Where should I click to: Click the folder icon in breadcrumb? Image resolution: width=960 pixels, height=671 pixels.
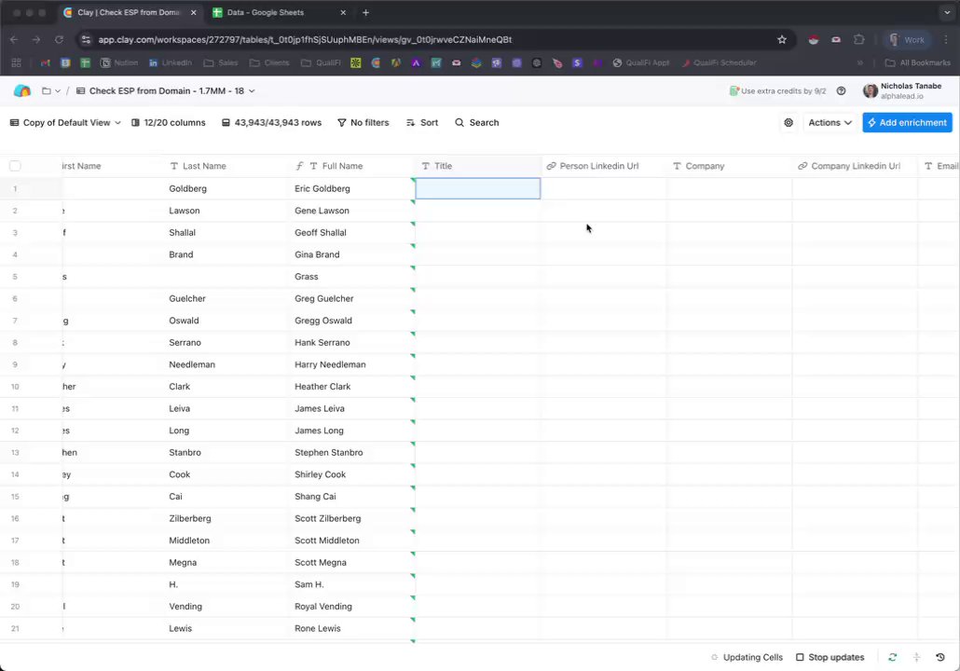click(46, 90)
